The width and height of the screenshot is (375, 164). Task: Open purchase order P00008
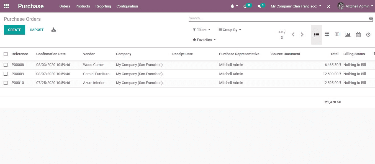tap(18, 65)
